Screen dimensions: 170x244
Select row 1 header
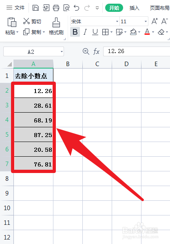tap(7, 76)
